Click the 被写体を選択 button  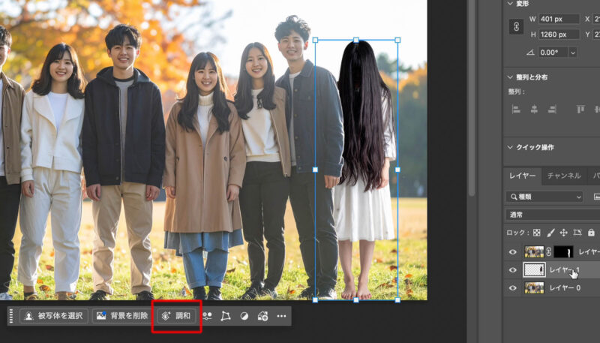(x=54, y=316)
